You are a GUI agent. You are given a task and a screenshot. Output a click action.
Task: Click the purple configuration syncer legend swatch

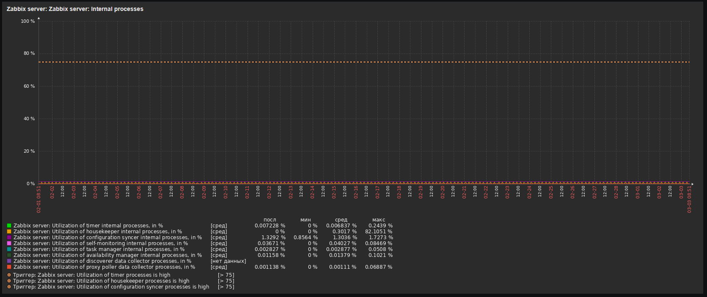pyautogui.click(x=9, y=238)
